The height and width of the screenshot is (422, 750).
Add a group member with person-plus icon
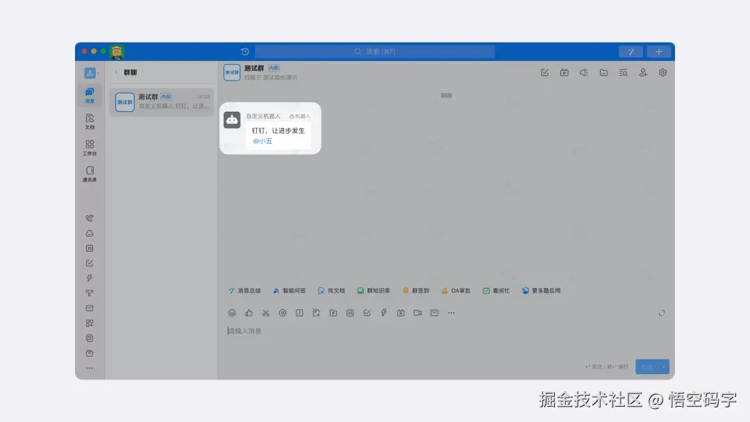(642, 72)
